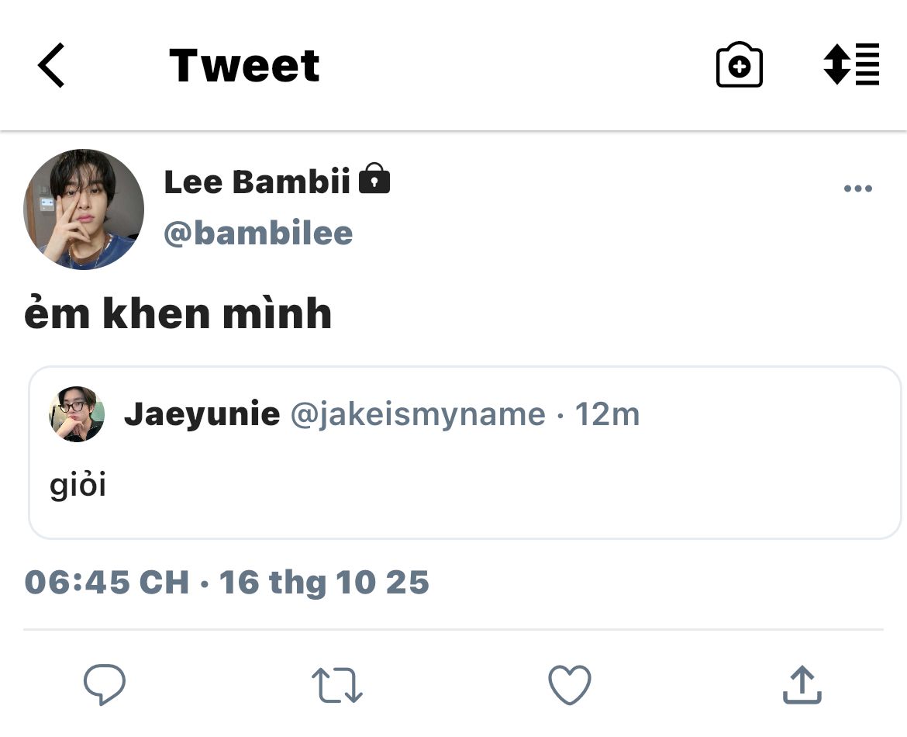This screenshot has width=907, height=737.
Task: Open the sort list icon in header
Action: coord(851,64)
